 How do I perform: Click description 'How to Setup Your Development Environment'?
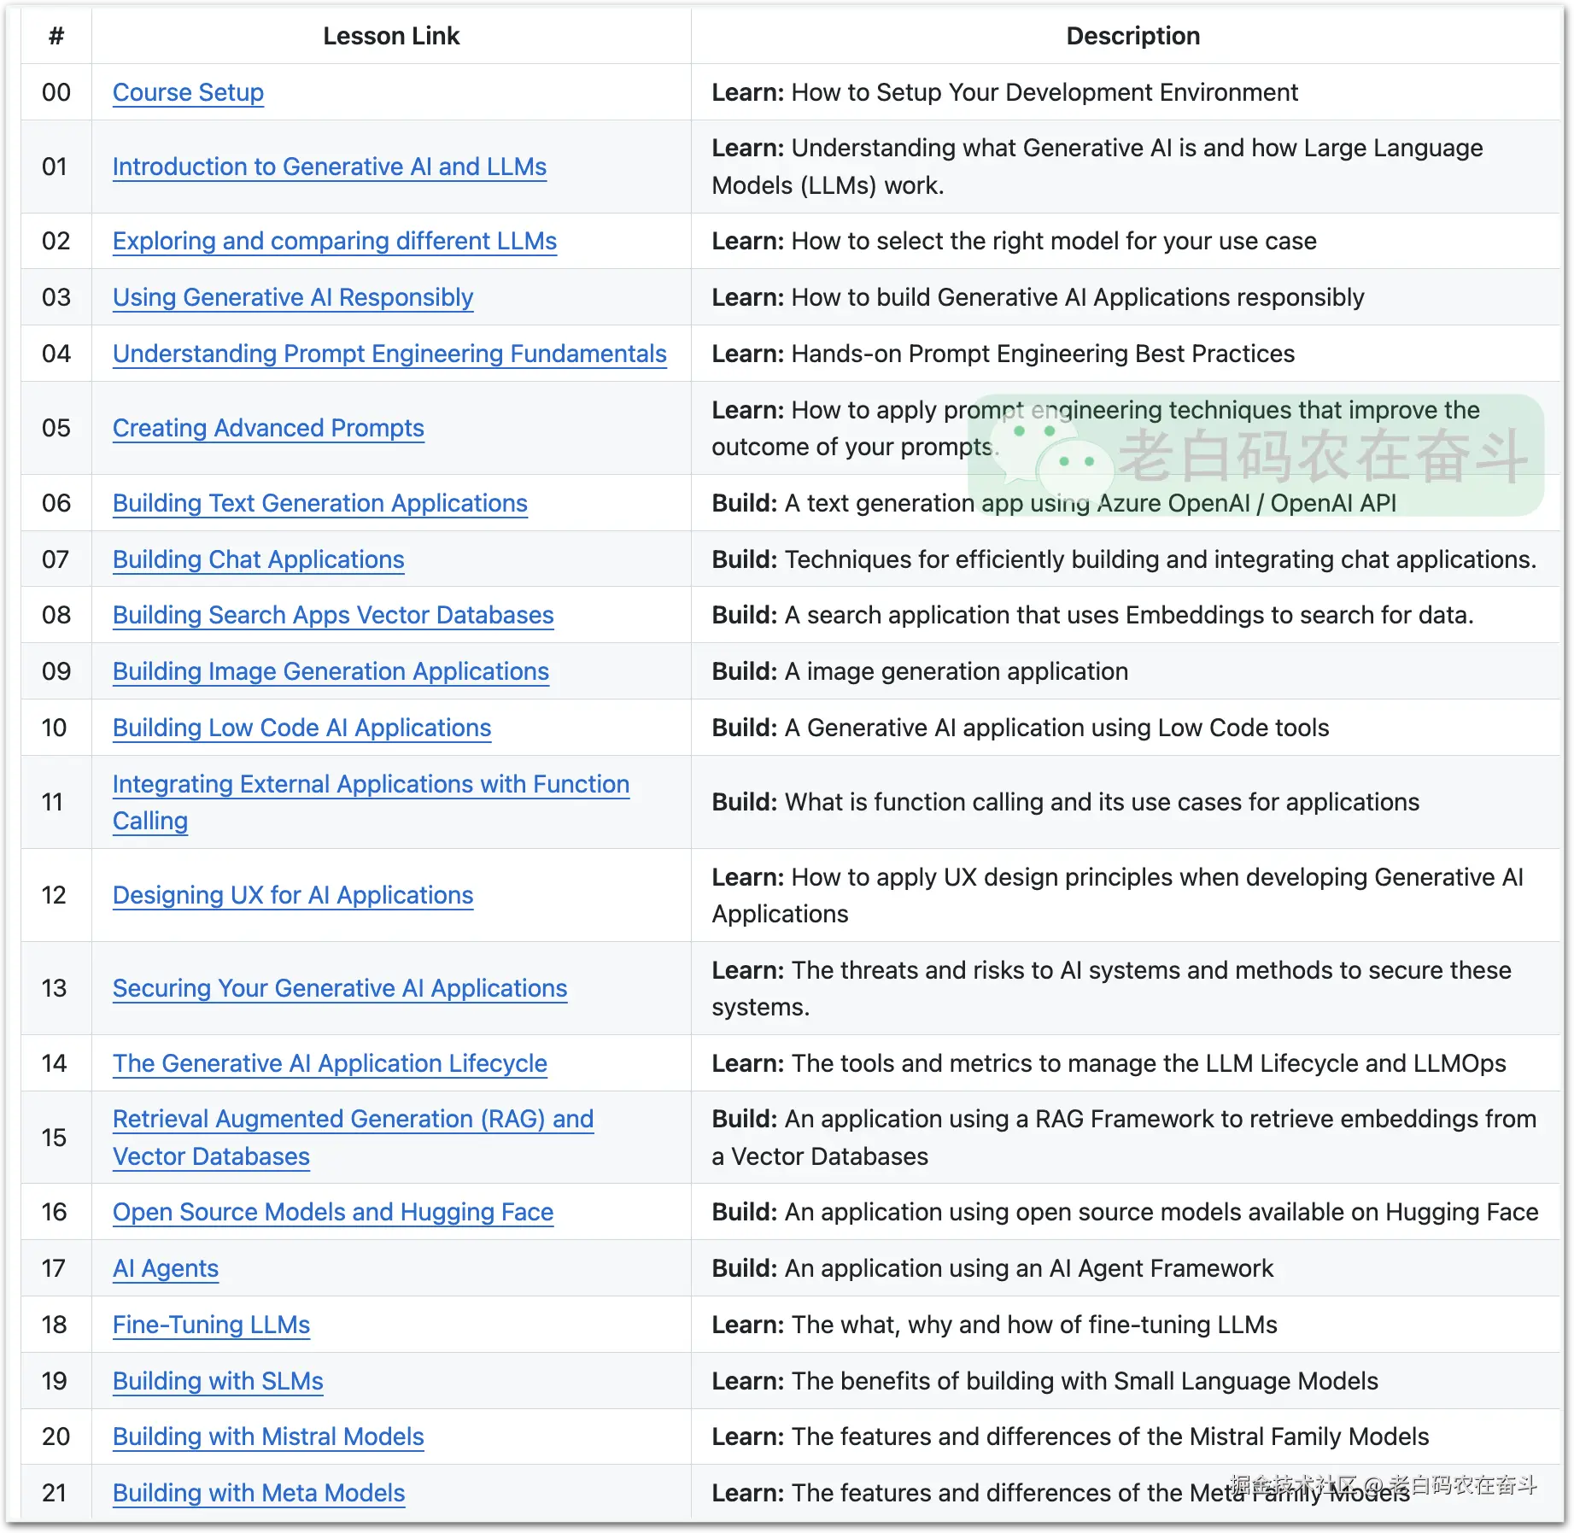1044,92
